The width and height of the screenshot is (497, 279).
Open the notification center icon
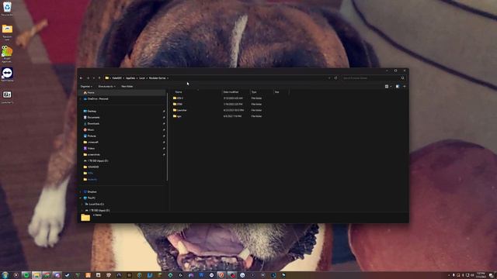491,276
